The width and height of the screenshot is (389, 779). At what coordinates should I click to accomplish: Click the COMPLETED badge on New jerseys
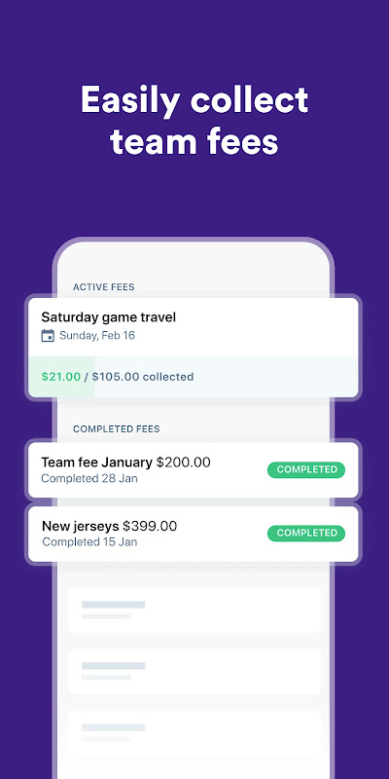(306, 533)
